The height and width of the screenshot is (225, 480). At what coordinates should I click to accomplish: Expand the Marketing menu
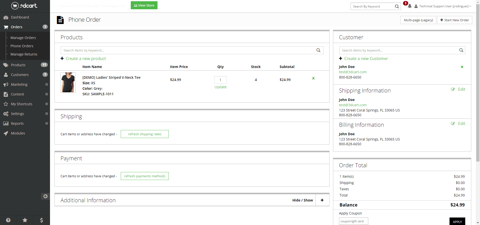[x=46, y=84]
